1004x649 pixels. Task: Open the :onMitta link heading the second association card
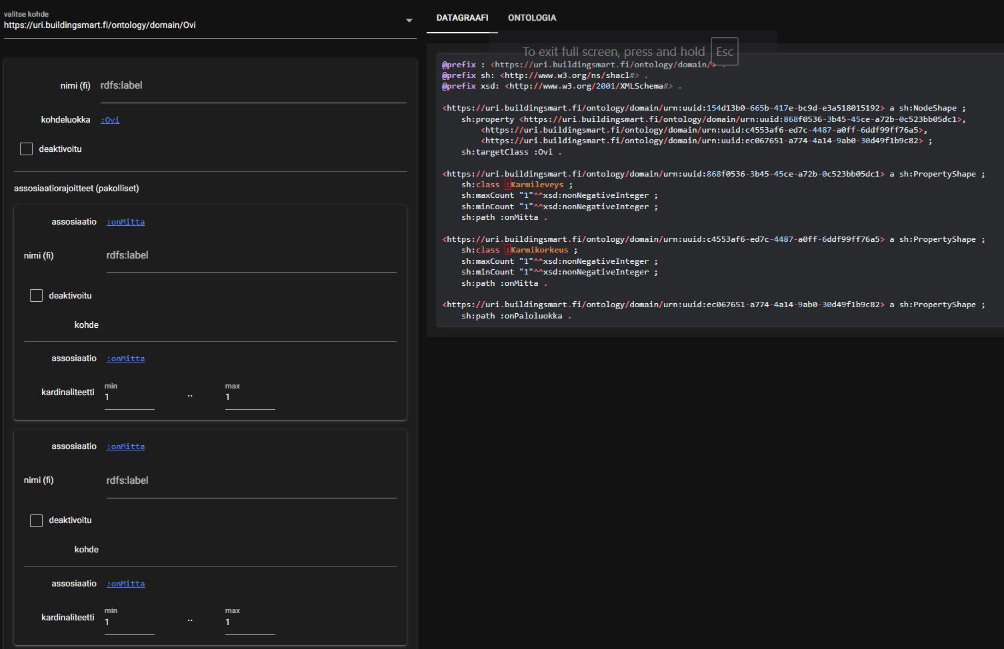[125, 446]
